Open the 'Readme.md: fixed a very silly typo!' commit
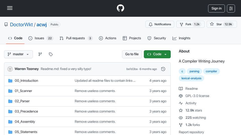This screenshot has height=135, width=241. click(66, 69)
